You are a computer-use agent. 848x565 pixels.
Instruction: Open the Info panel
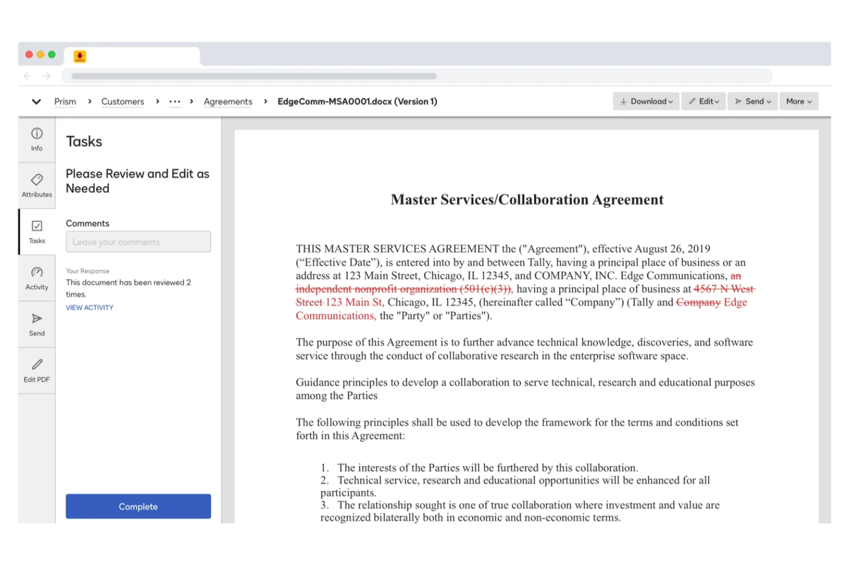pyautogui.click(x=36, y=139)
